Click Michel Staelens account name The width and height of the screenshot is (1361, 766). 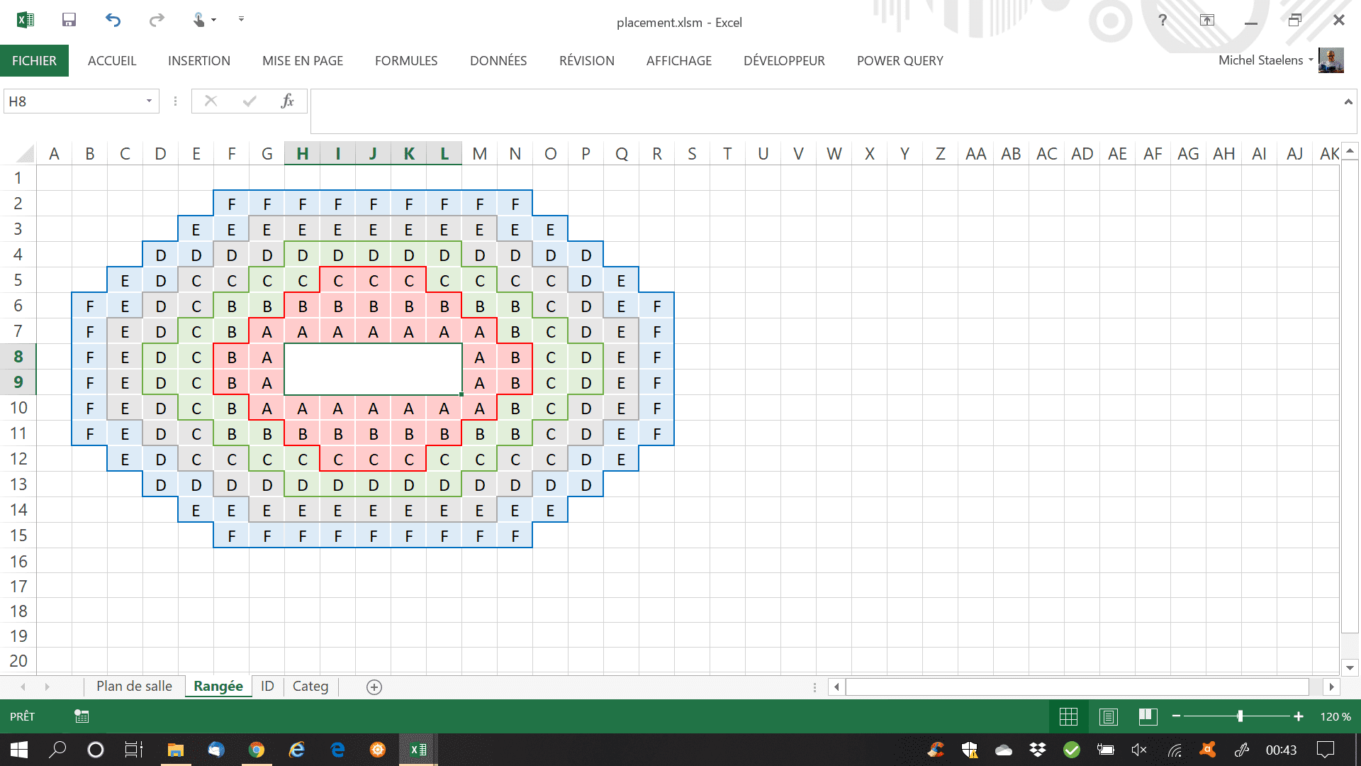tap(1260, 60)
